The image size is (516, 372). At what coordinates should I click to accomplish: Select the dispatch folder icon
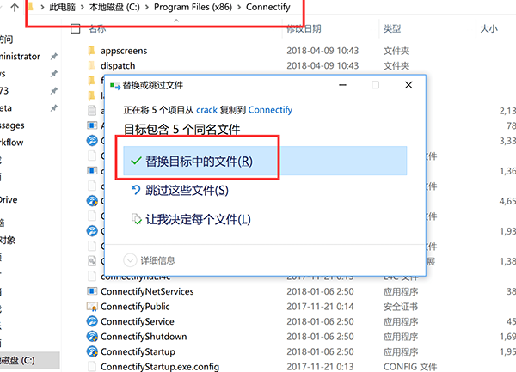coord(92,65)
